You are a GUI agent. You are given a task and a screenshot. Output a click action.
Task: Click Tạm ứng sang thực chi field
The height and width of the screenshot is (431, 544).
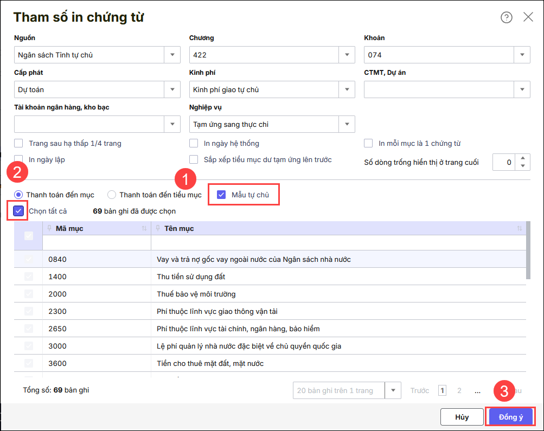point(264,124)
